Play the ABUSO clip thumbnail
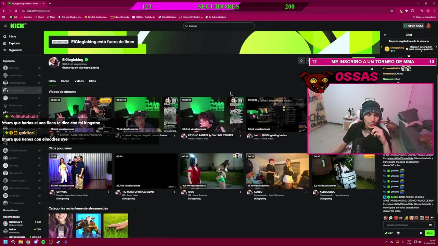The image size is (438, 246). pyautogui.click(x=278, y=171)
